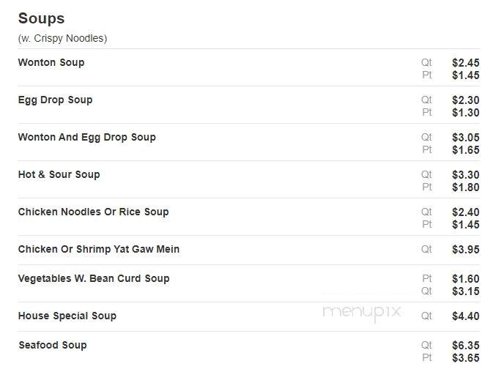The width and height of the screenshot is (493, 372).
Task: Click the $2.45 Wonton Soup quart price
Action: tap(466, 63)
